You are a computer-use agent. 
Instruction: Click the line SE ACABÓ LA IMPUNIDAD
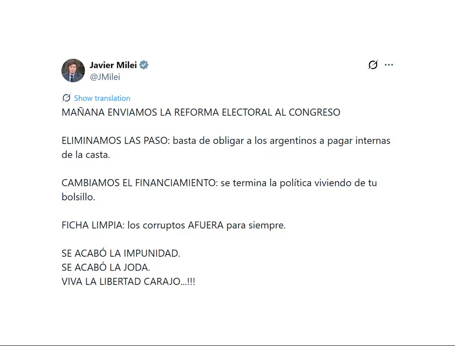coord(121,253)
